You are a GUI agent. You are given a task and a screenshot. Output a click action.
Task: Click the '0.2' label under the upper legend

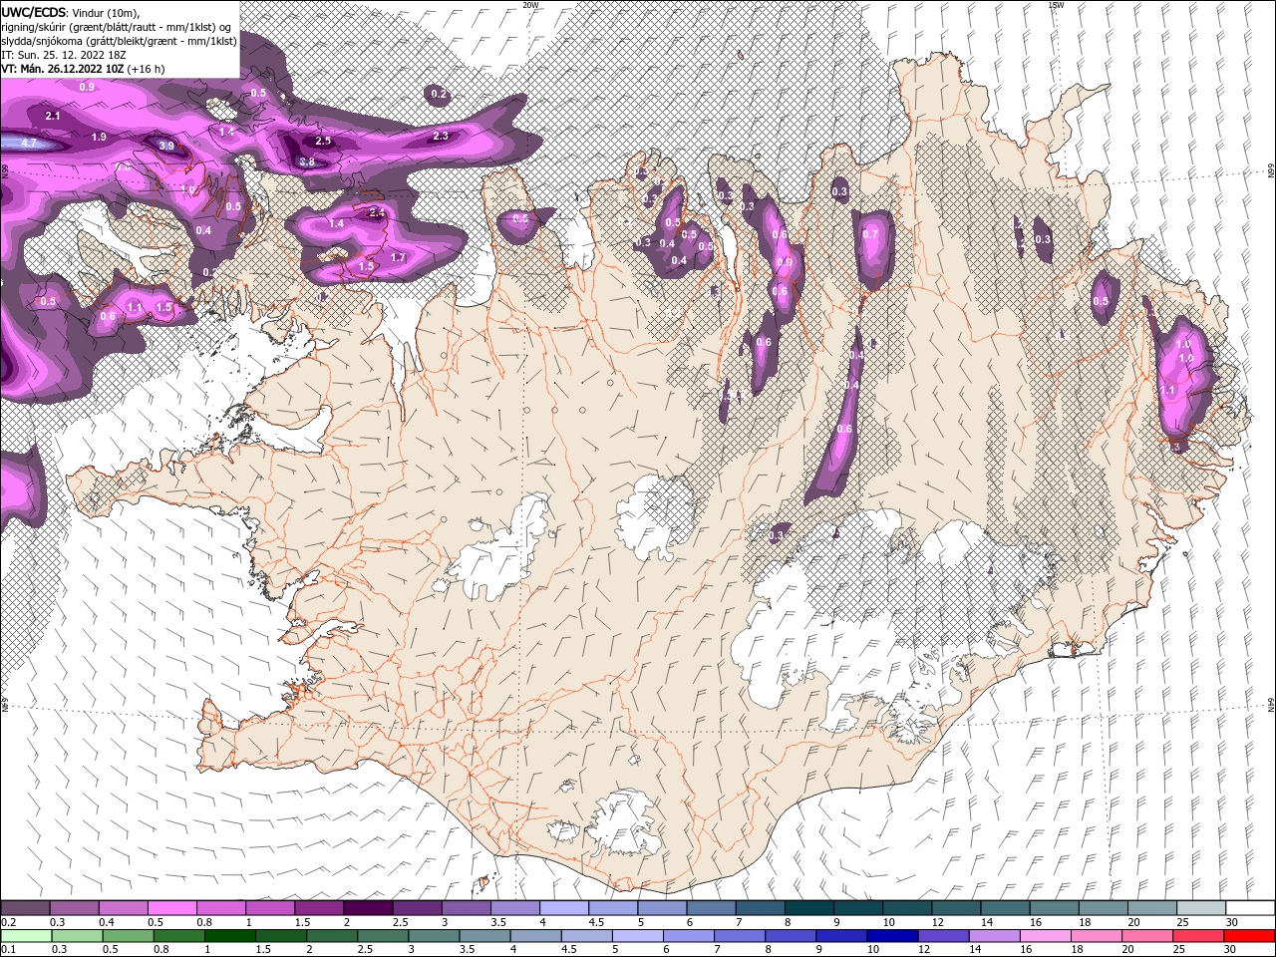click(8, 923)
